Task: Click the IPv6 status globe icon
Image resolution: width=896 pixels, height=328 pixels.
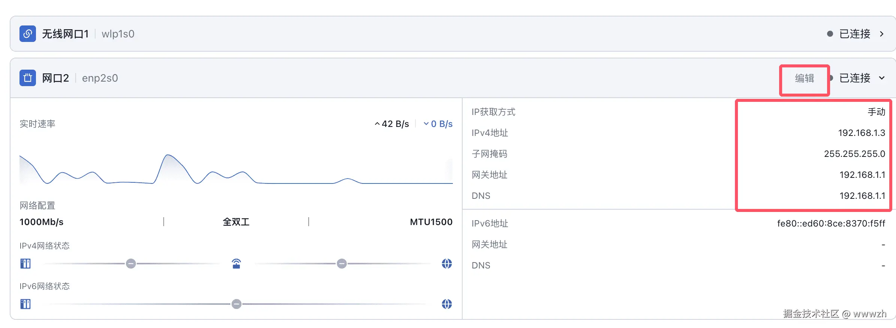Action: tap(447, 304)
